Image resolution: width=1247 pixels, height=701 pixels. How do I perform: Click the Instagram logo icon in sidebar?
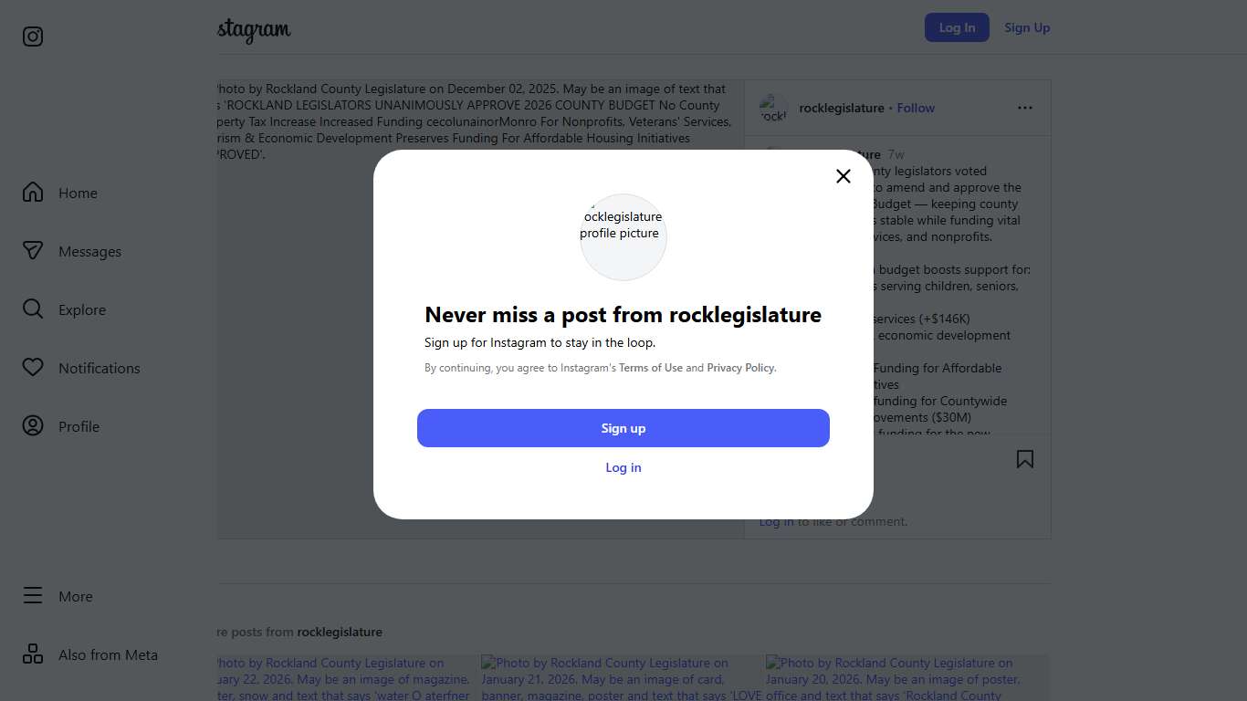point(33,37)
